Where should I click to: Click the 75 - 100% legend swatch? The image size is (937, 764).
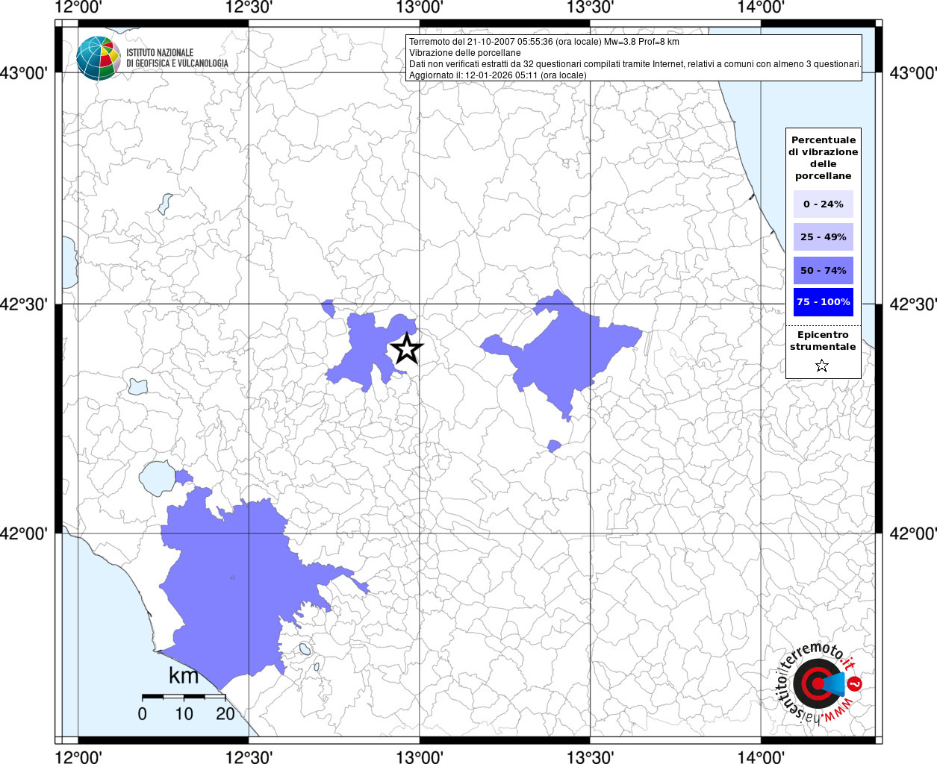(823, 302)
